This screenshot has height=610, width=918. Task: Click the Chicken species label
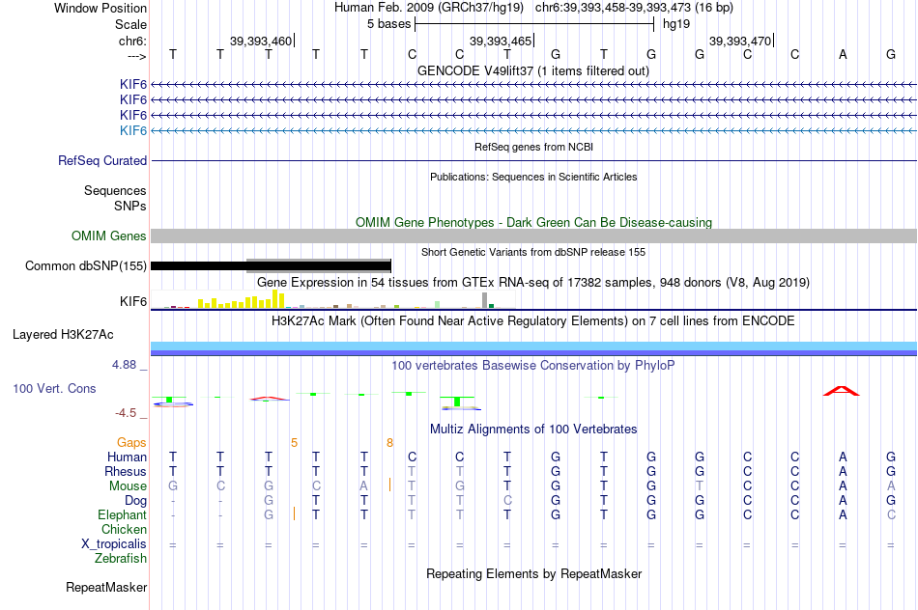pyautogui.click(x=124, y=529)
